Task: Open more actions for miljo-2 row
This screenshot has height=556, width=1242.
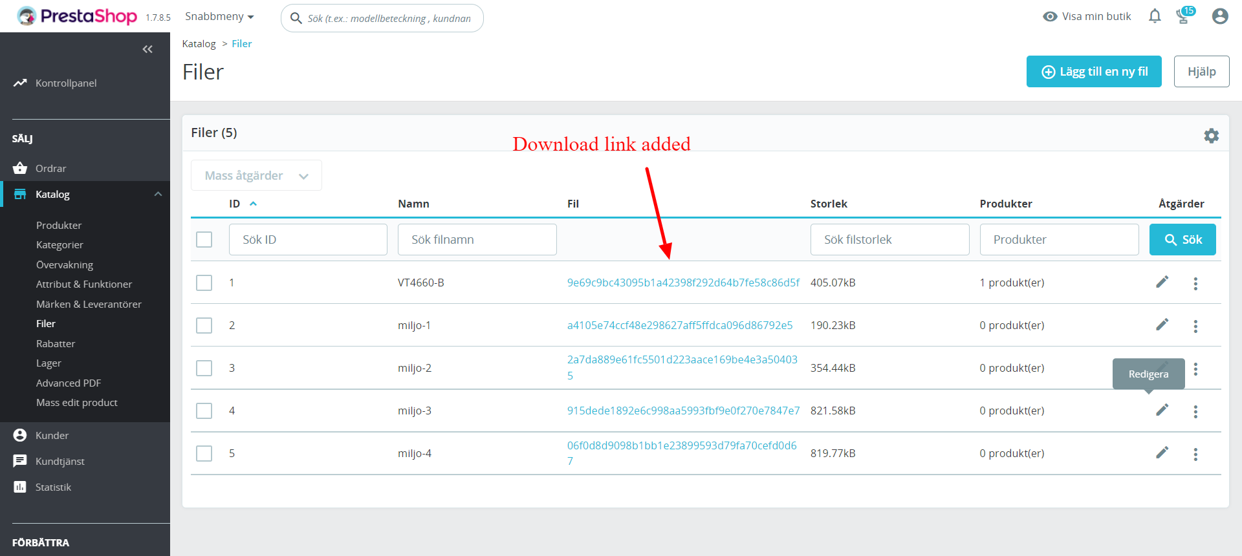Action: [x=1195, y=369]
